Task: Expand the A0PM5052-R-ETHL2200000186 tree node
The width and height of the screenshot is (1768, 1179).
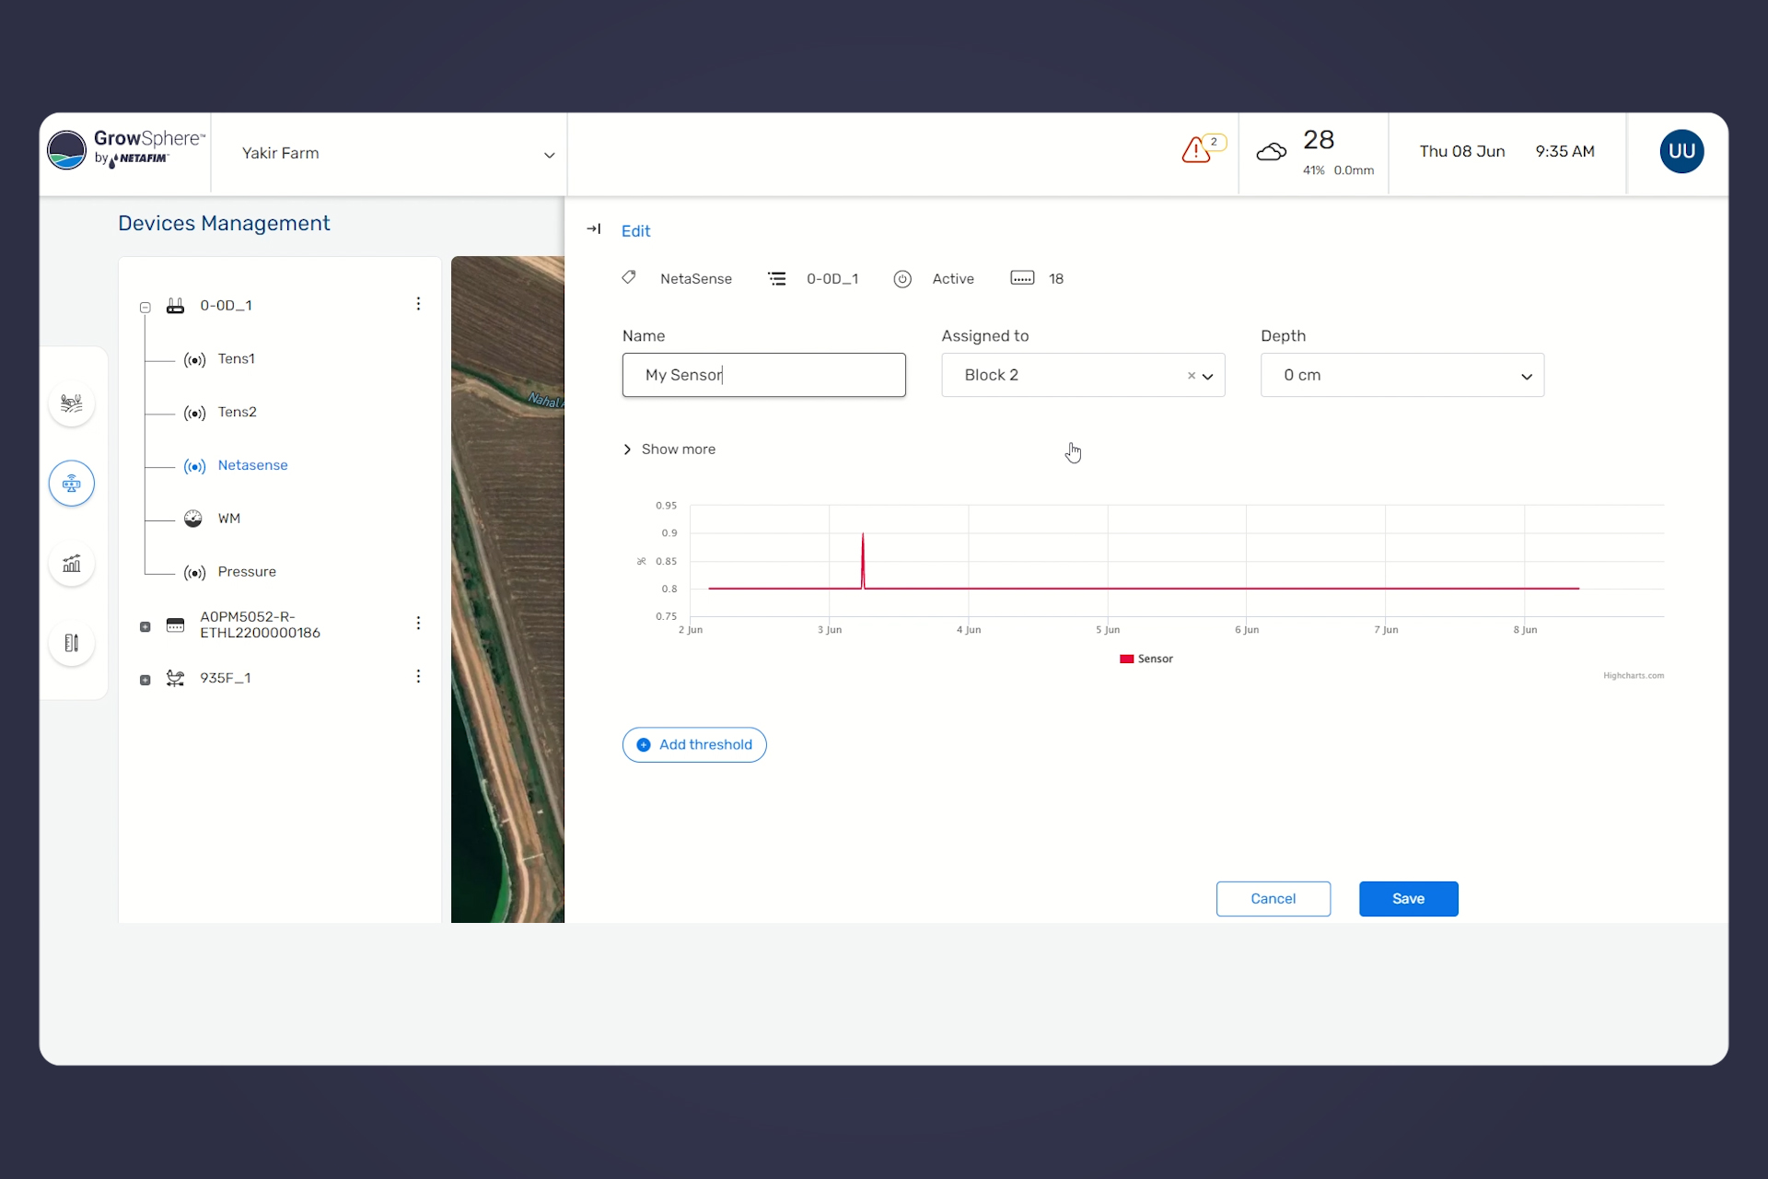Action: coord(145,626)
